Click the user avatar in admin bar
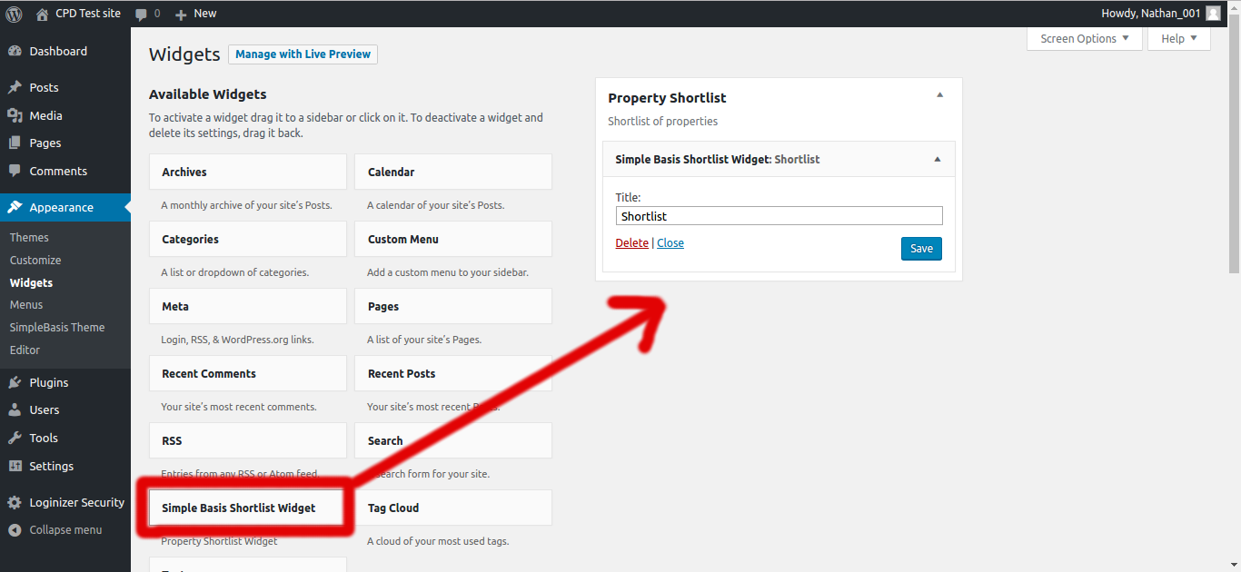1241x572 pixels. pyautogui.click(x=1213, y=14)
